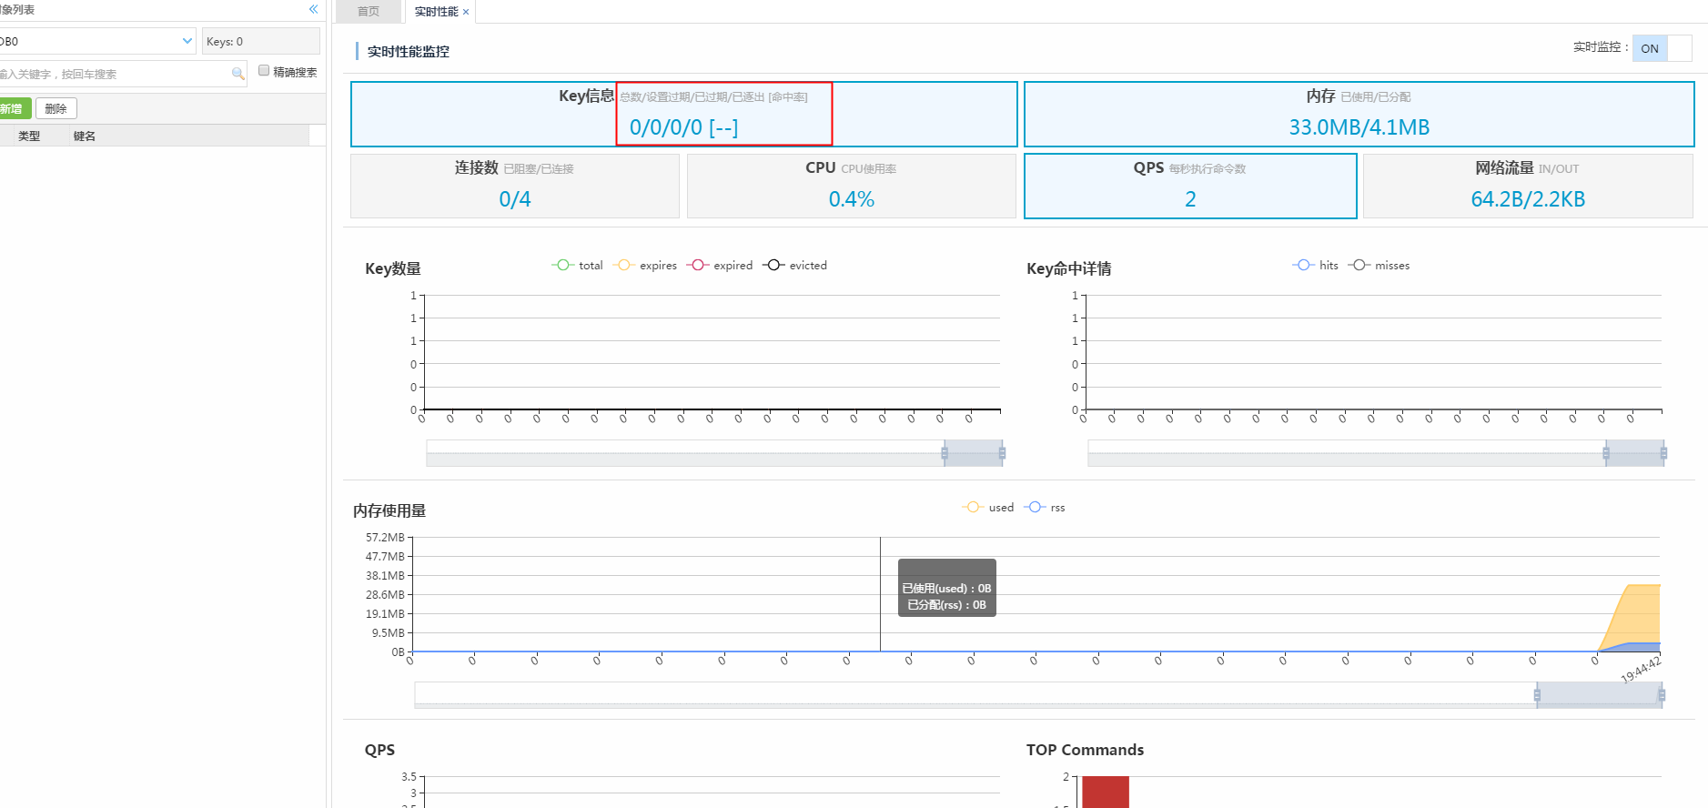Click the 实时性能监控 section heading
Image resolution: width=1708 pixels, height=808 pixels.
click(409, 52)
